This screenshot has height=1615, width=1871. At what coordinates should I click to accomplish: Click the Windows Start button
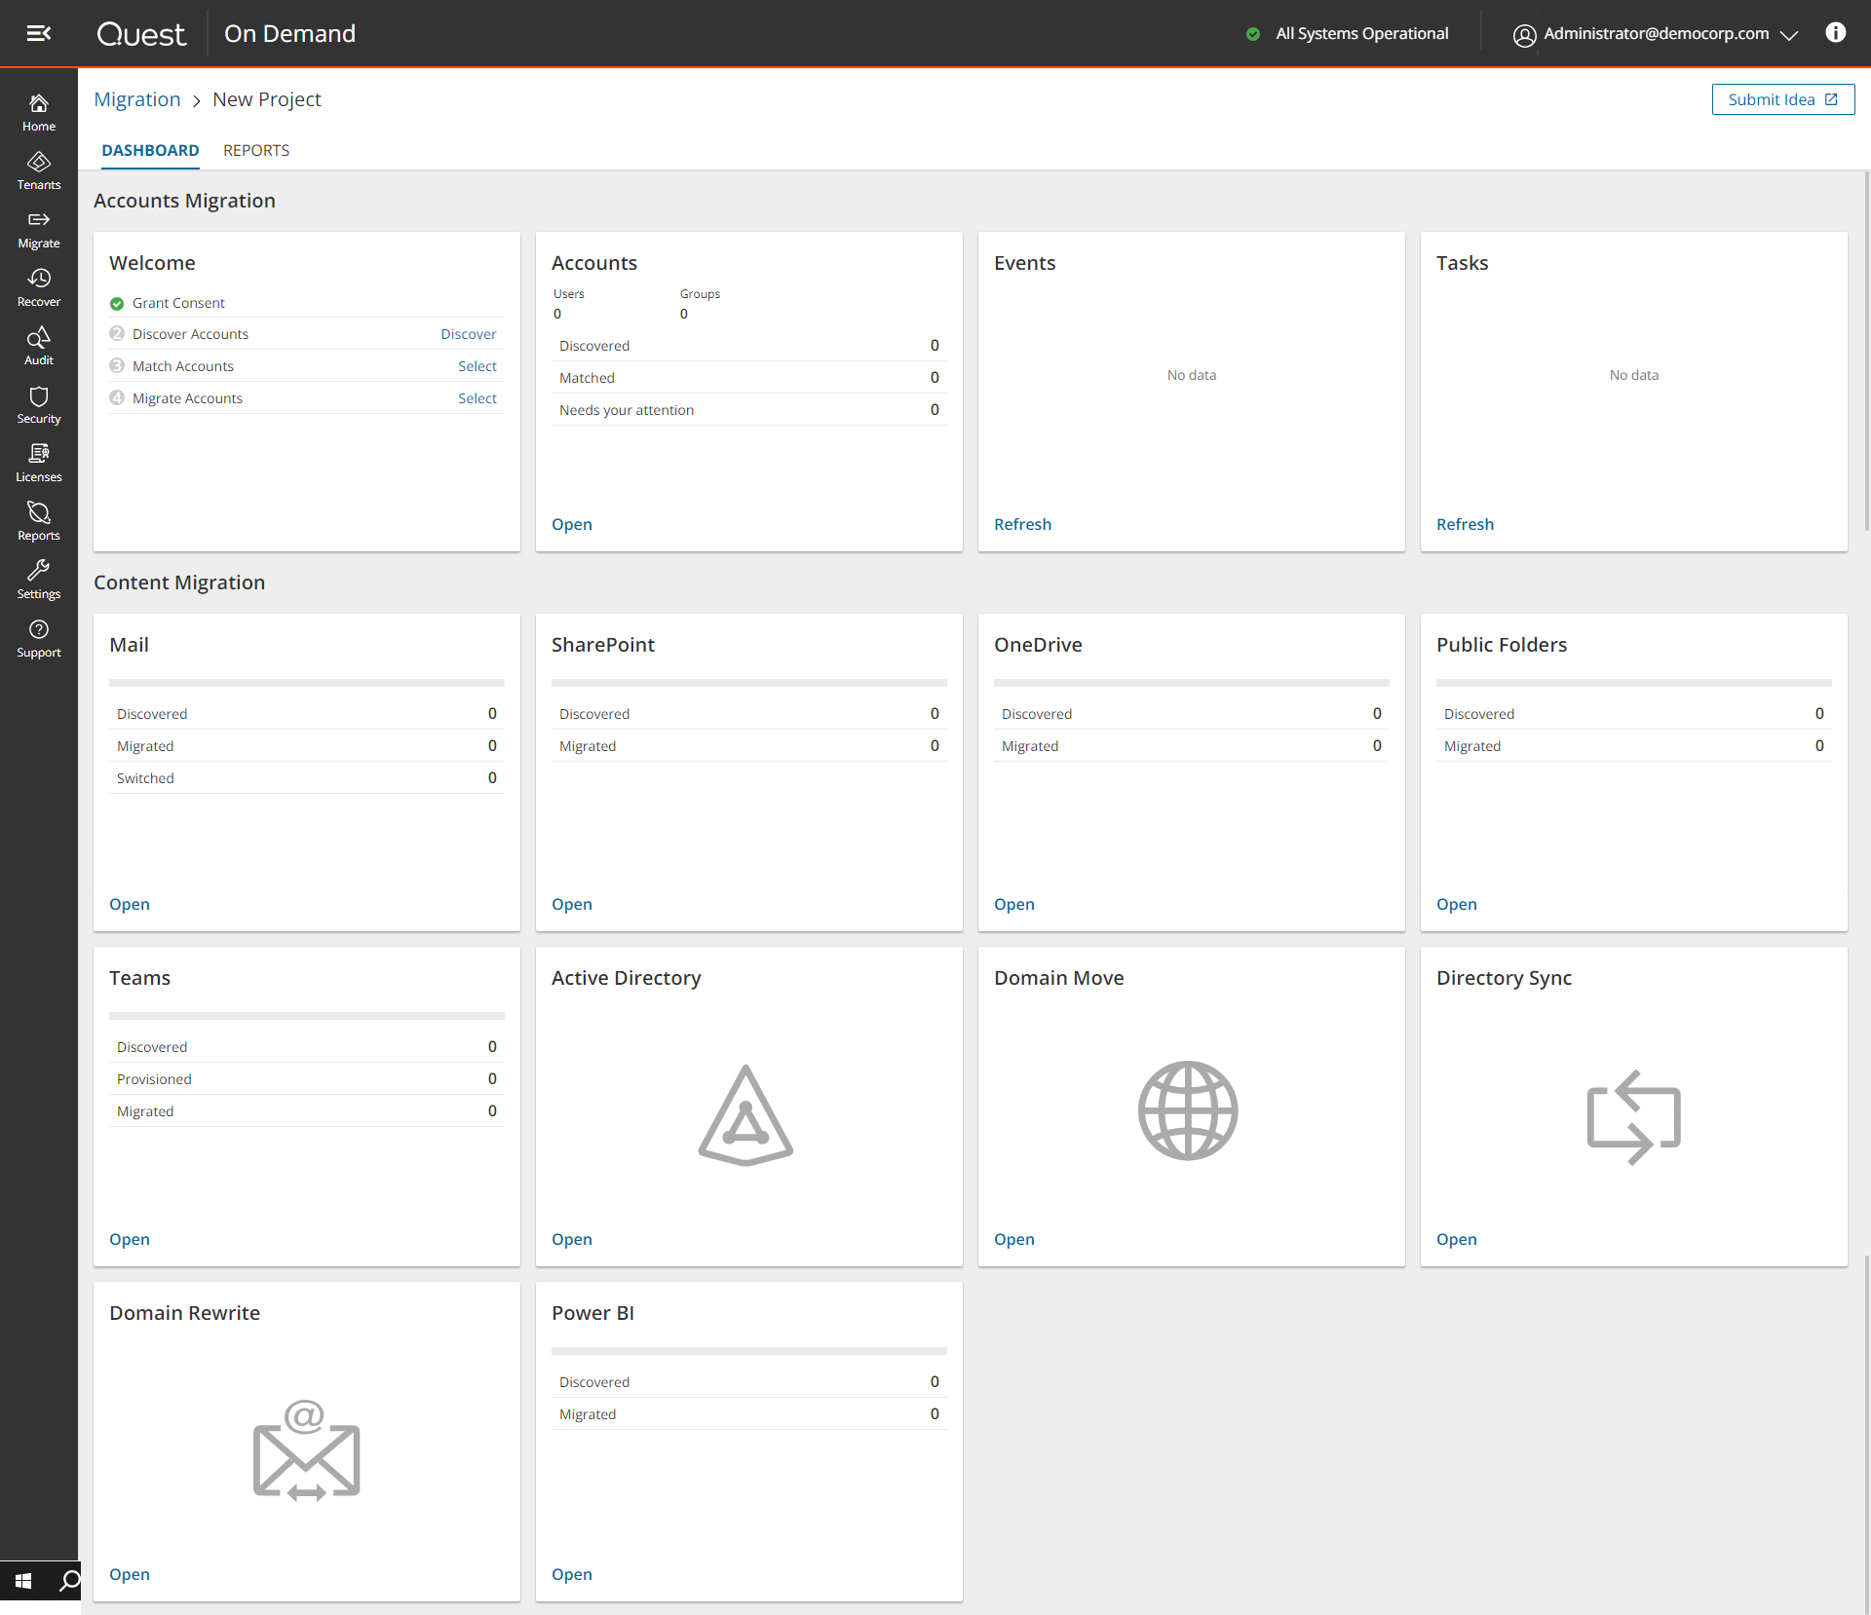click(x=23, y=1580)
